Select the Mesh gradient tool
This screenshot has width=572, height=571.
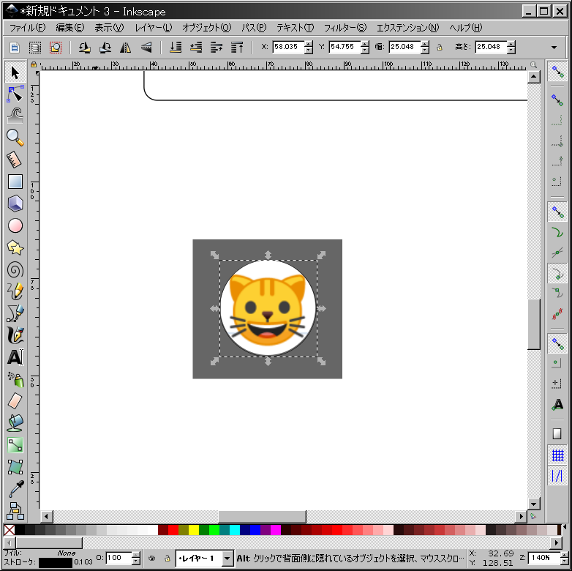point(15,467)
